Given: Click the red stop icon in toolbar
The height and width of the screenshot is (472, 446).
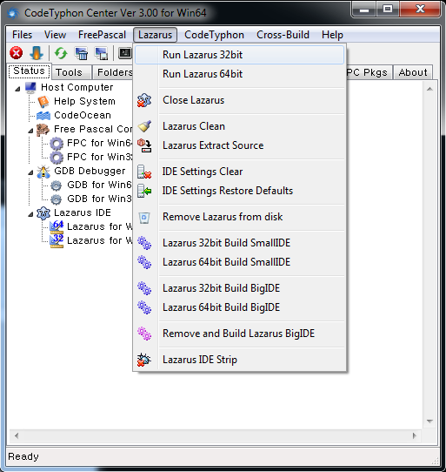Looking at the screenshot, I should pos(17,53).
